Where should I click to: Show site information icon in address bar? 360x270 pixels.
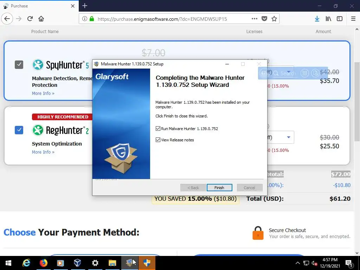tap(84, 19)
